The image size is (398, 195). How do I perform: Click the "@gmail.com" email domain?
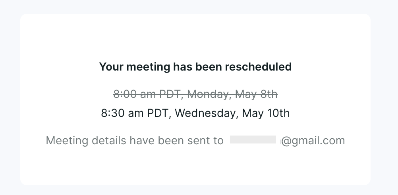[x=313, y=141]
